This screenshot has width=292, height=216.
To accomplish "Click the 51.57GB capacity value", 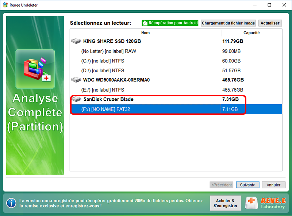I will [231, 70].
